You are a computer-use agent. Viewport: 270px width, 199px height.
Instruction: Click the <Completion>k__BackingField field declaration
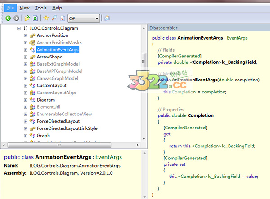click(224, 62)
